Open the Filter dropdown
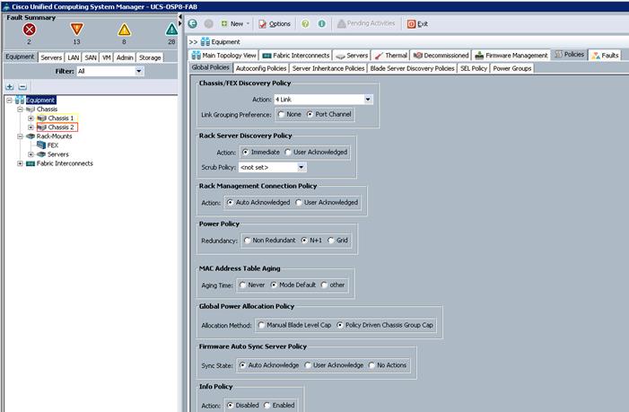The image size is (629, 412). pyautogui.click(x=138, y=71)
